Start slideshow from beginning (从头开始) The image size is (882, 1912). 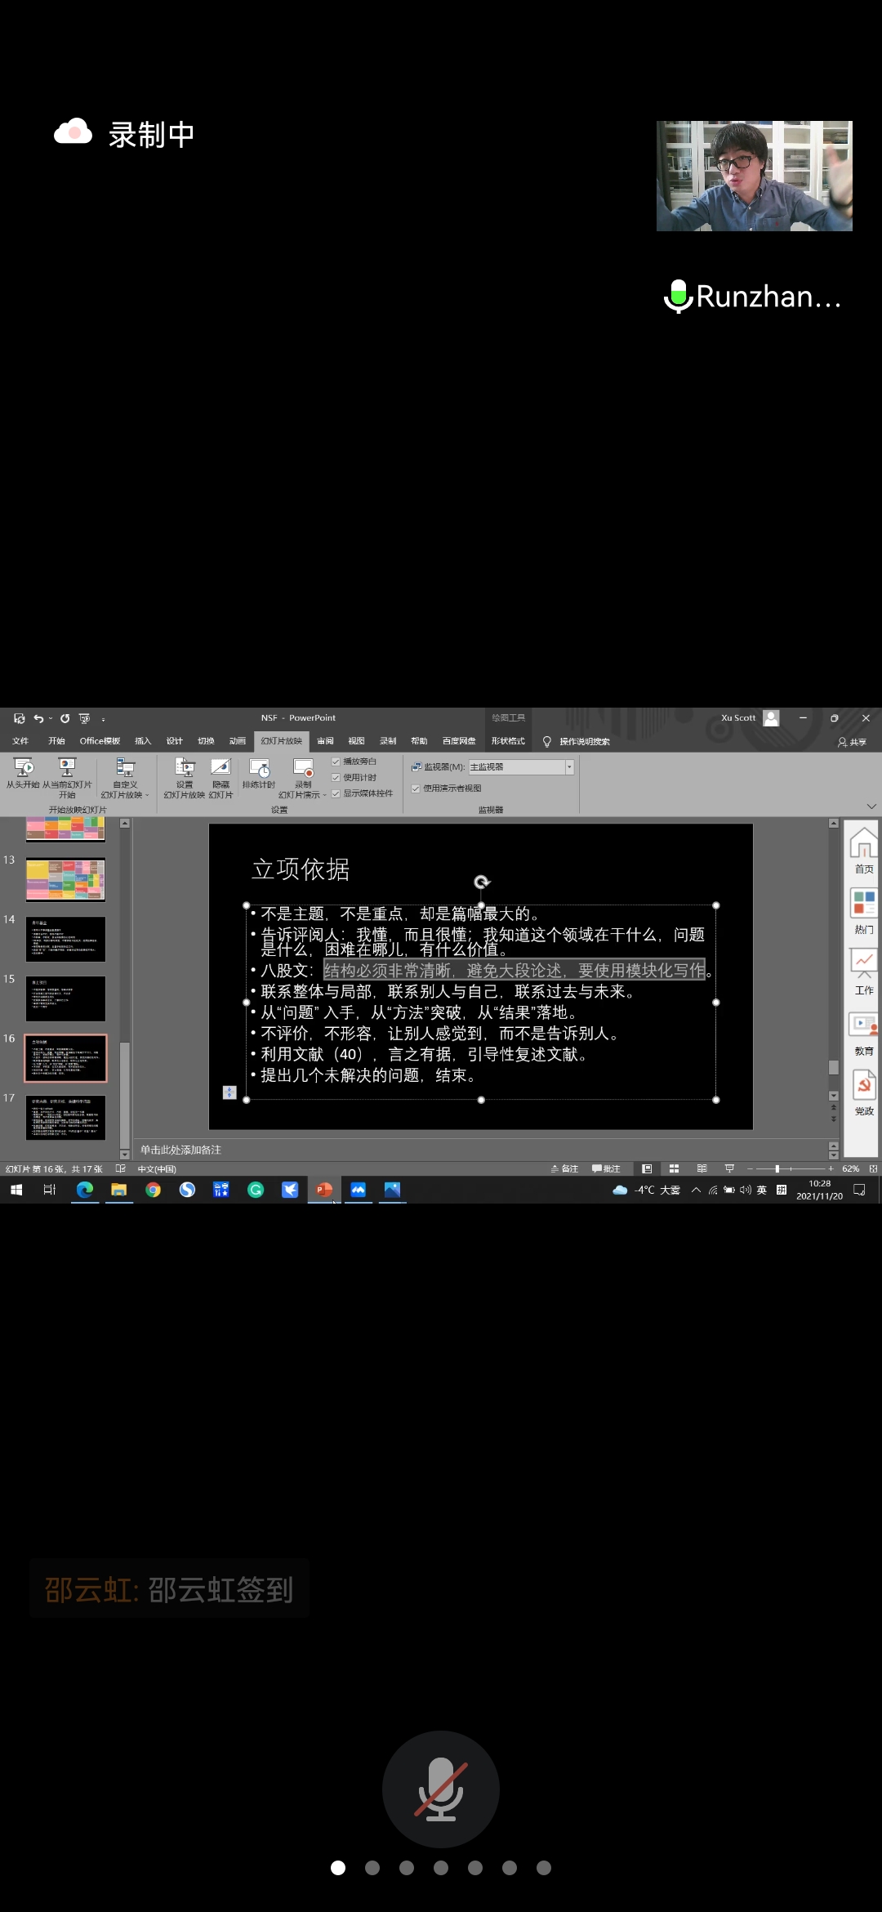[x=23, y=772]
